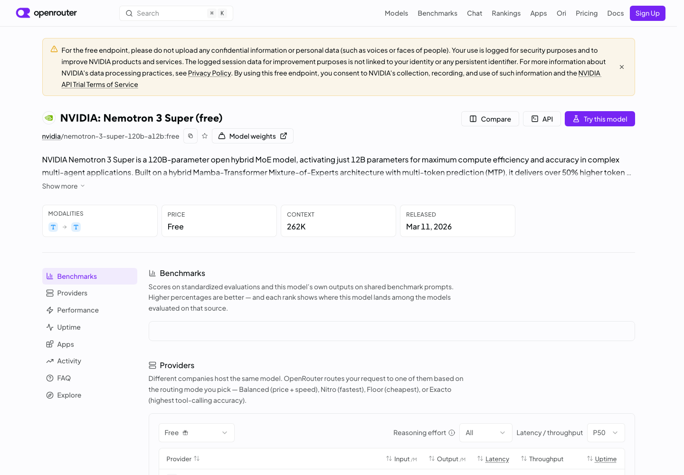Open Model weights external link
This screenshot has height=475, width=684.
(x=253, y=136)
